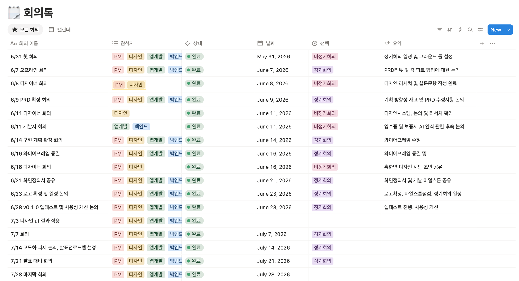The height and width of the screenshot is (281, 519).
Task: Click the 정기회의 tag in 7/7 회의 row
Action: pyautogui.click(x=322, y=234)
